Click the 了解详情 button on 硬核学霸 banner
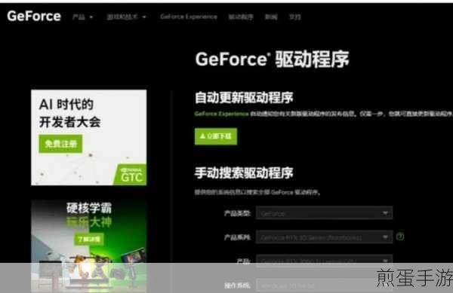 pos(89,239)
